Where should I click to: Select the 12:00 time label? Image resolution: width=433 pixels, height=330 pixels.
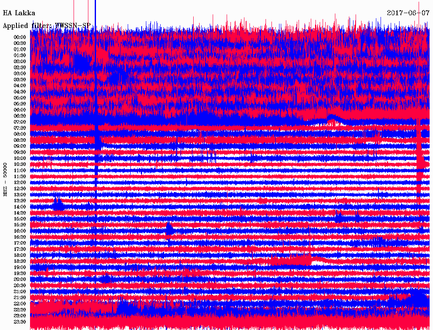[x=20, y=183]
